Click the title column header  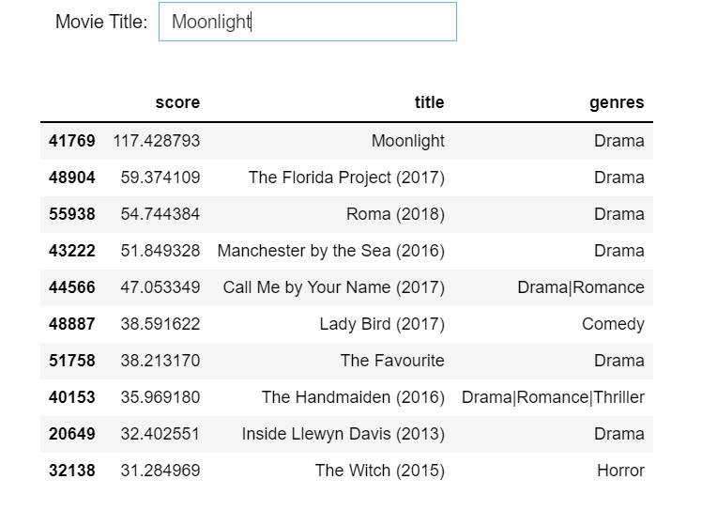[429, 102]
